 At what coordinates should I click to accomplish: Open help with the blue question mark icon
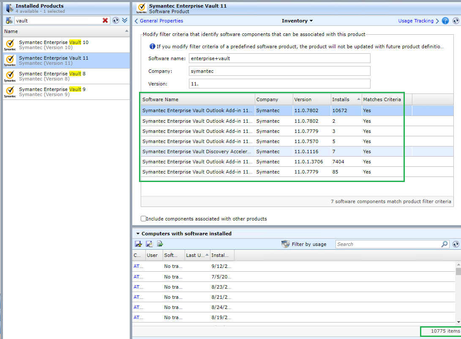pos(445,21)
